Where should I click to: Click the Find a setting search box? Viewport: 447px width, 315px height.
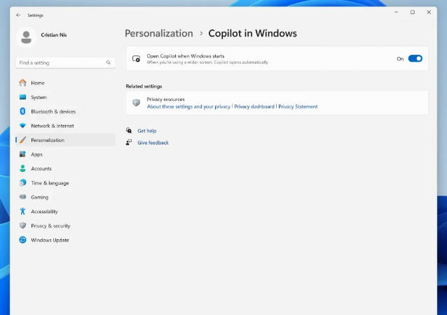(x=65, y=62)
